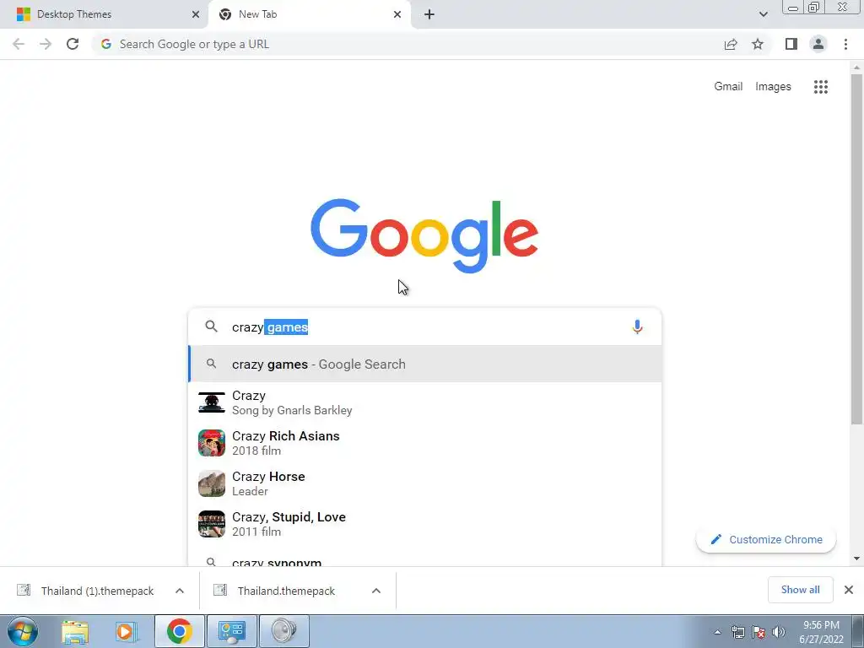Click the Chrome taskbar icon
Image resolution: width=864 pixels, height=648 pixels.
(179, 631)
